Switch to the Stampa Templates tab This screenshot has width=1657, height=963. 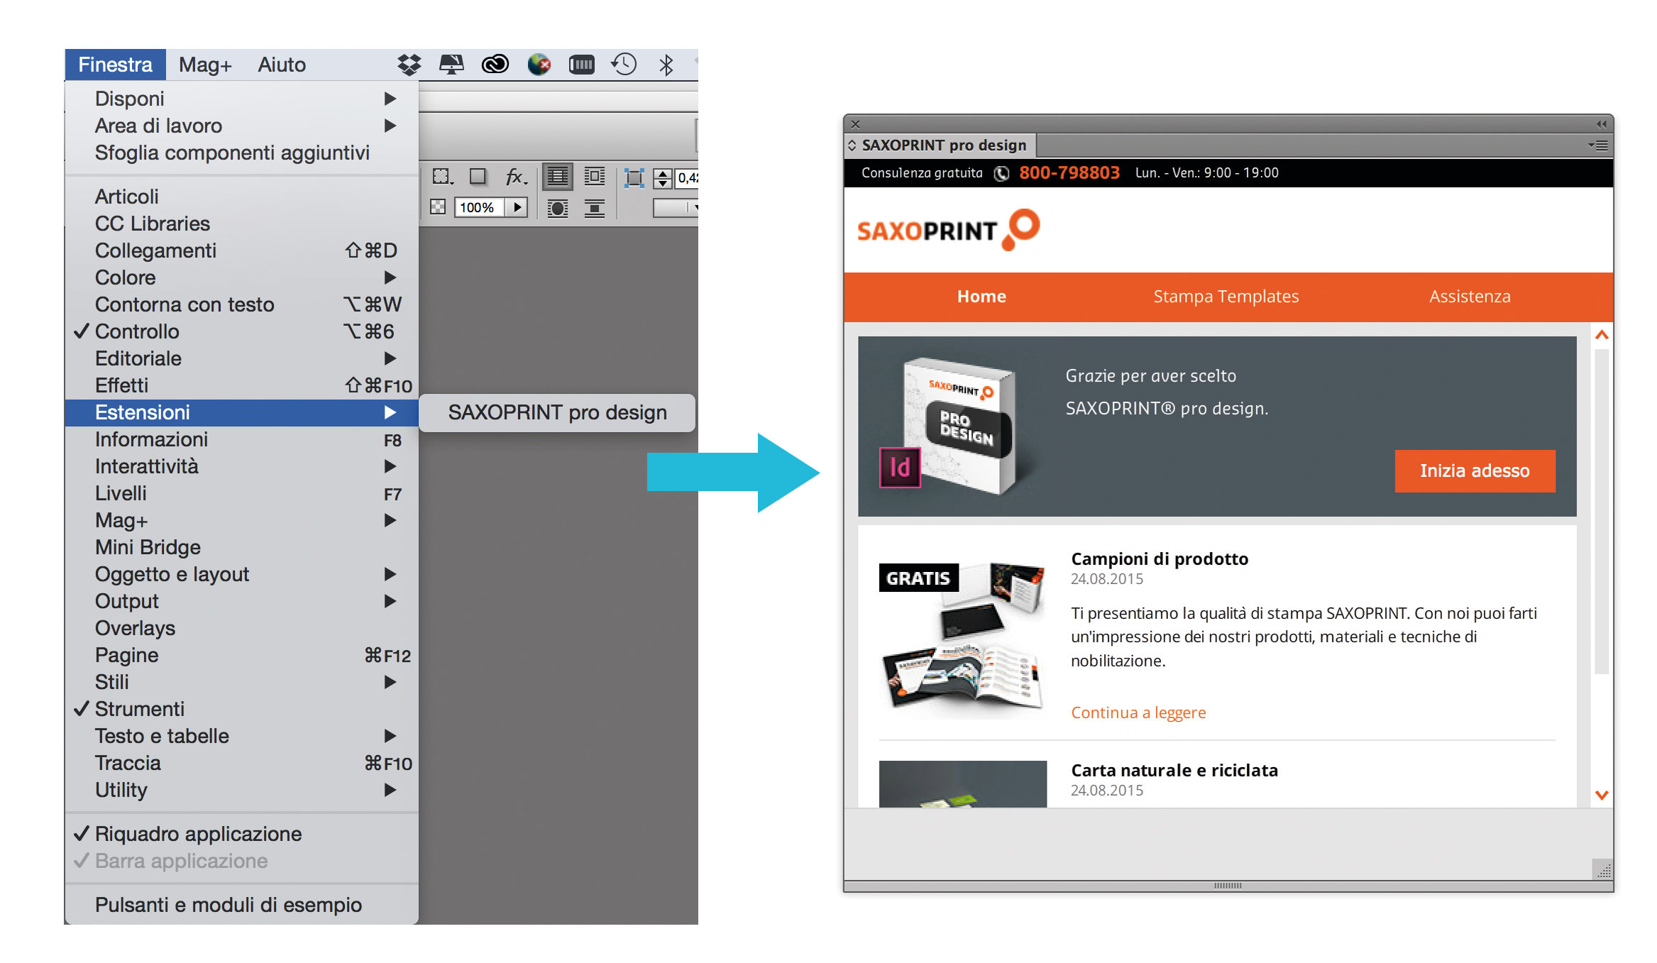click(x=1226, y=297)
